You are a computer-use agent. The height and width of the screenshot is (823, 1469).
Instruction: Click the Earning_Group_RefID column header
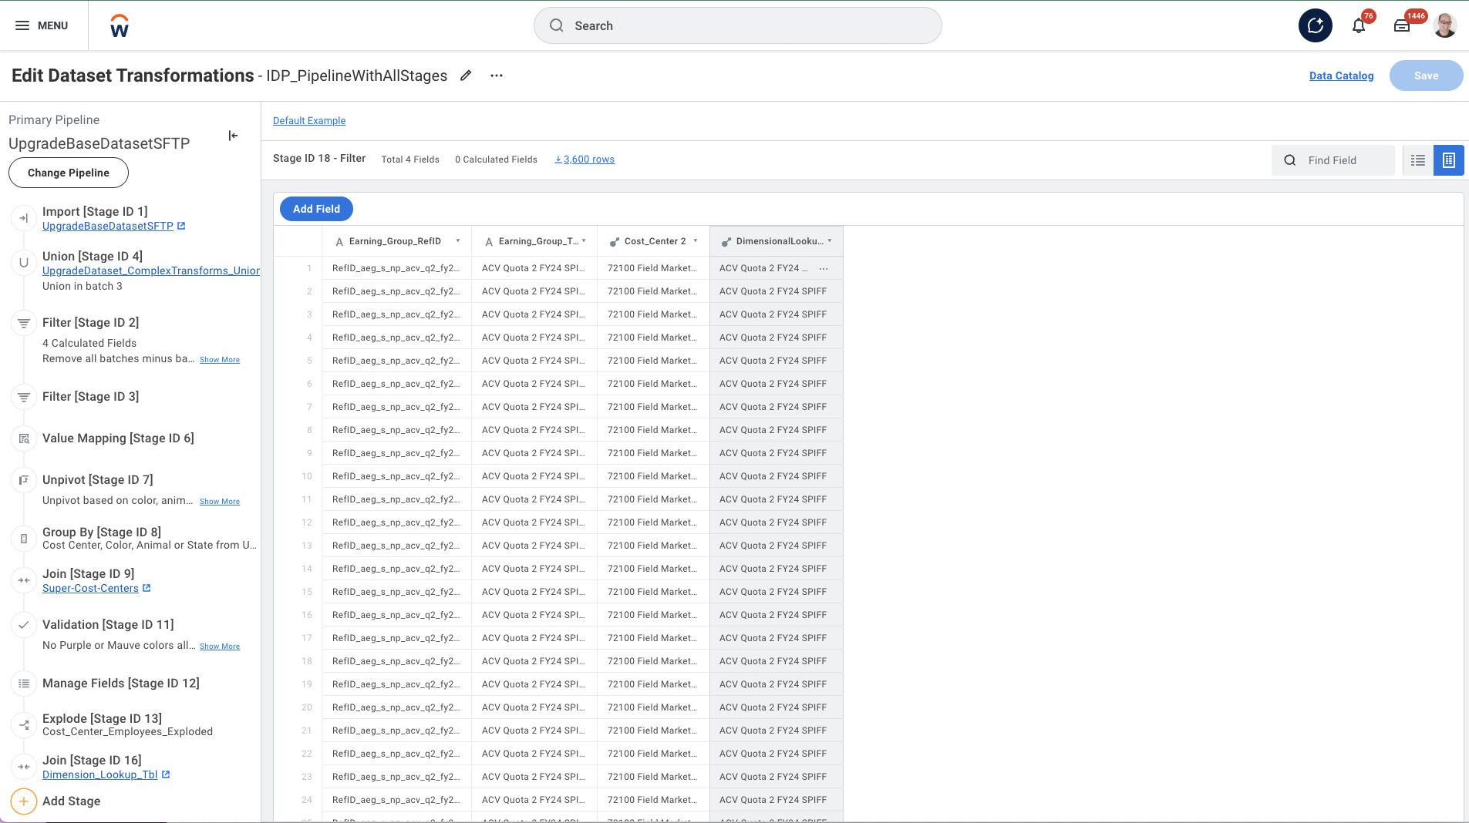pos(396,241)
